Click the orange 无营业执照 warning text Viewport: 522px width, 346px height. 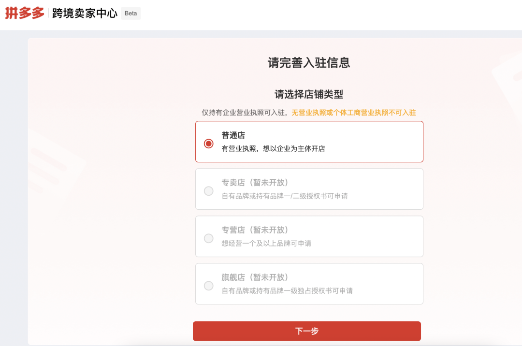tap(353, 113)
